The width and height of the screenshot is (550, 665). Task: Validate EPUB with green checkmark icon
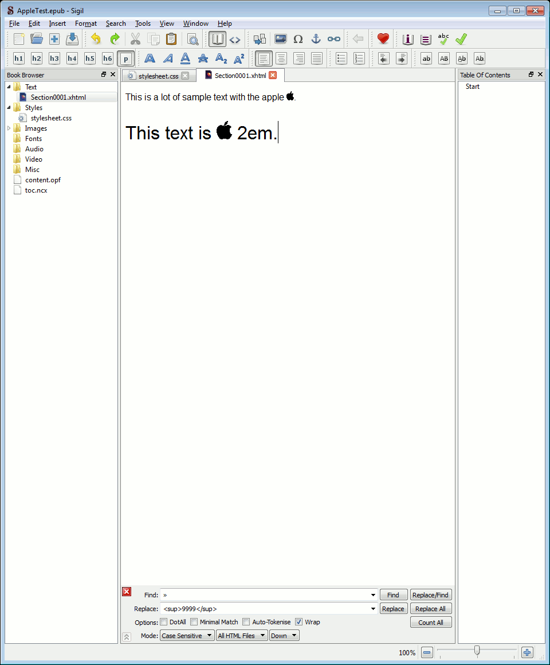coord(461,39)
